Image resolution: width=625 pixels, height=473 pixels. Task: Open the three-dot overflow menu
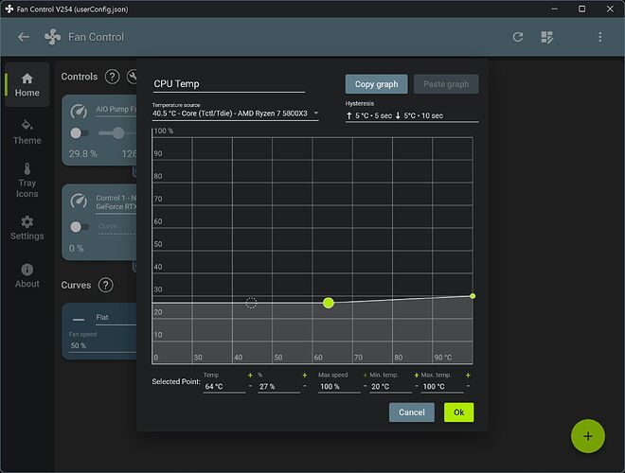(x=599, y=37)
